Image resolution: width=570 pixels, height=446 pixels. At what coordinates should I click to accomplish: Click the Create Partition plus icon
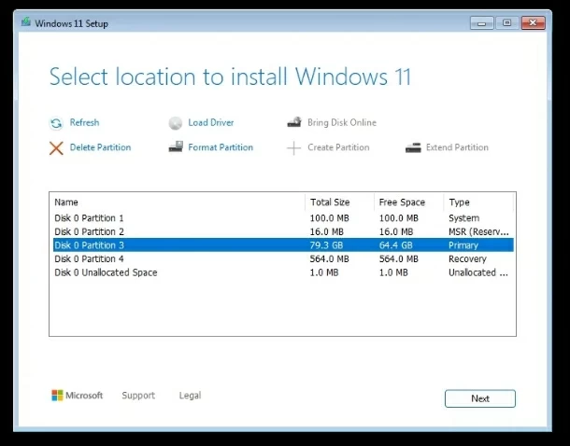point(293,147)
